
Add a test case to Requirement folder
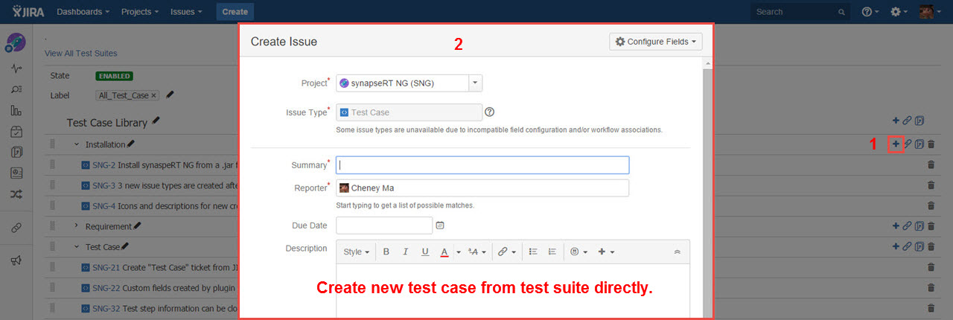896,226
